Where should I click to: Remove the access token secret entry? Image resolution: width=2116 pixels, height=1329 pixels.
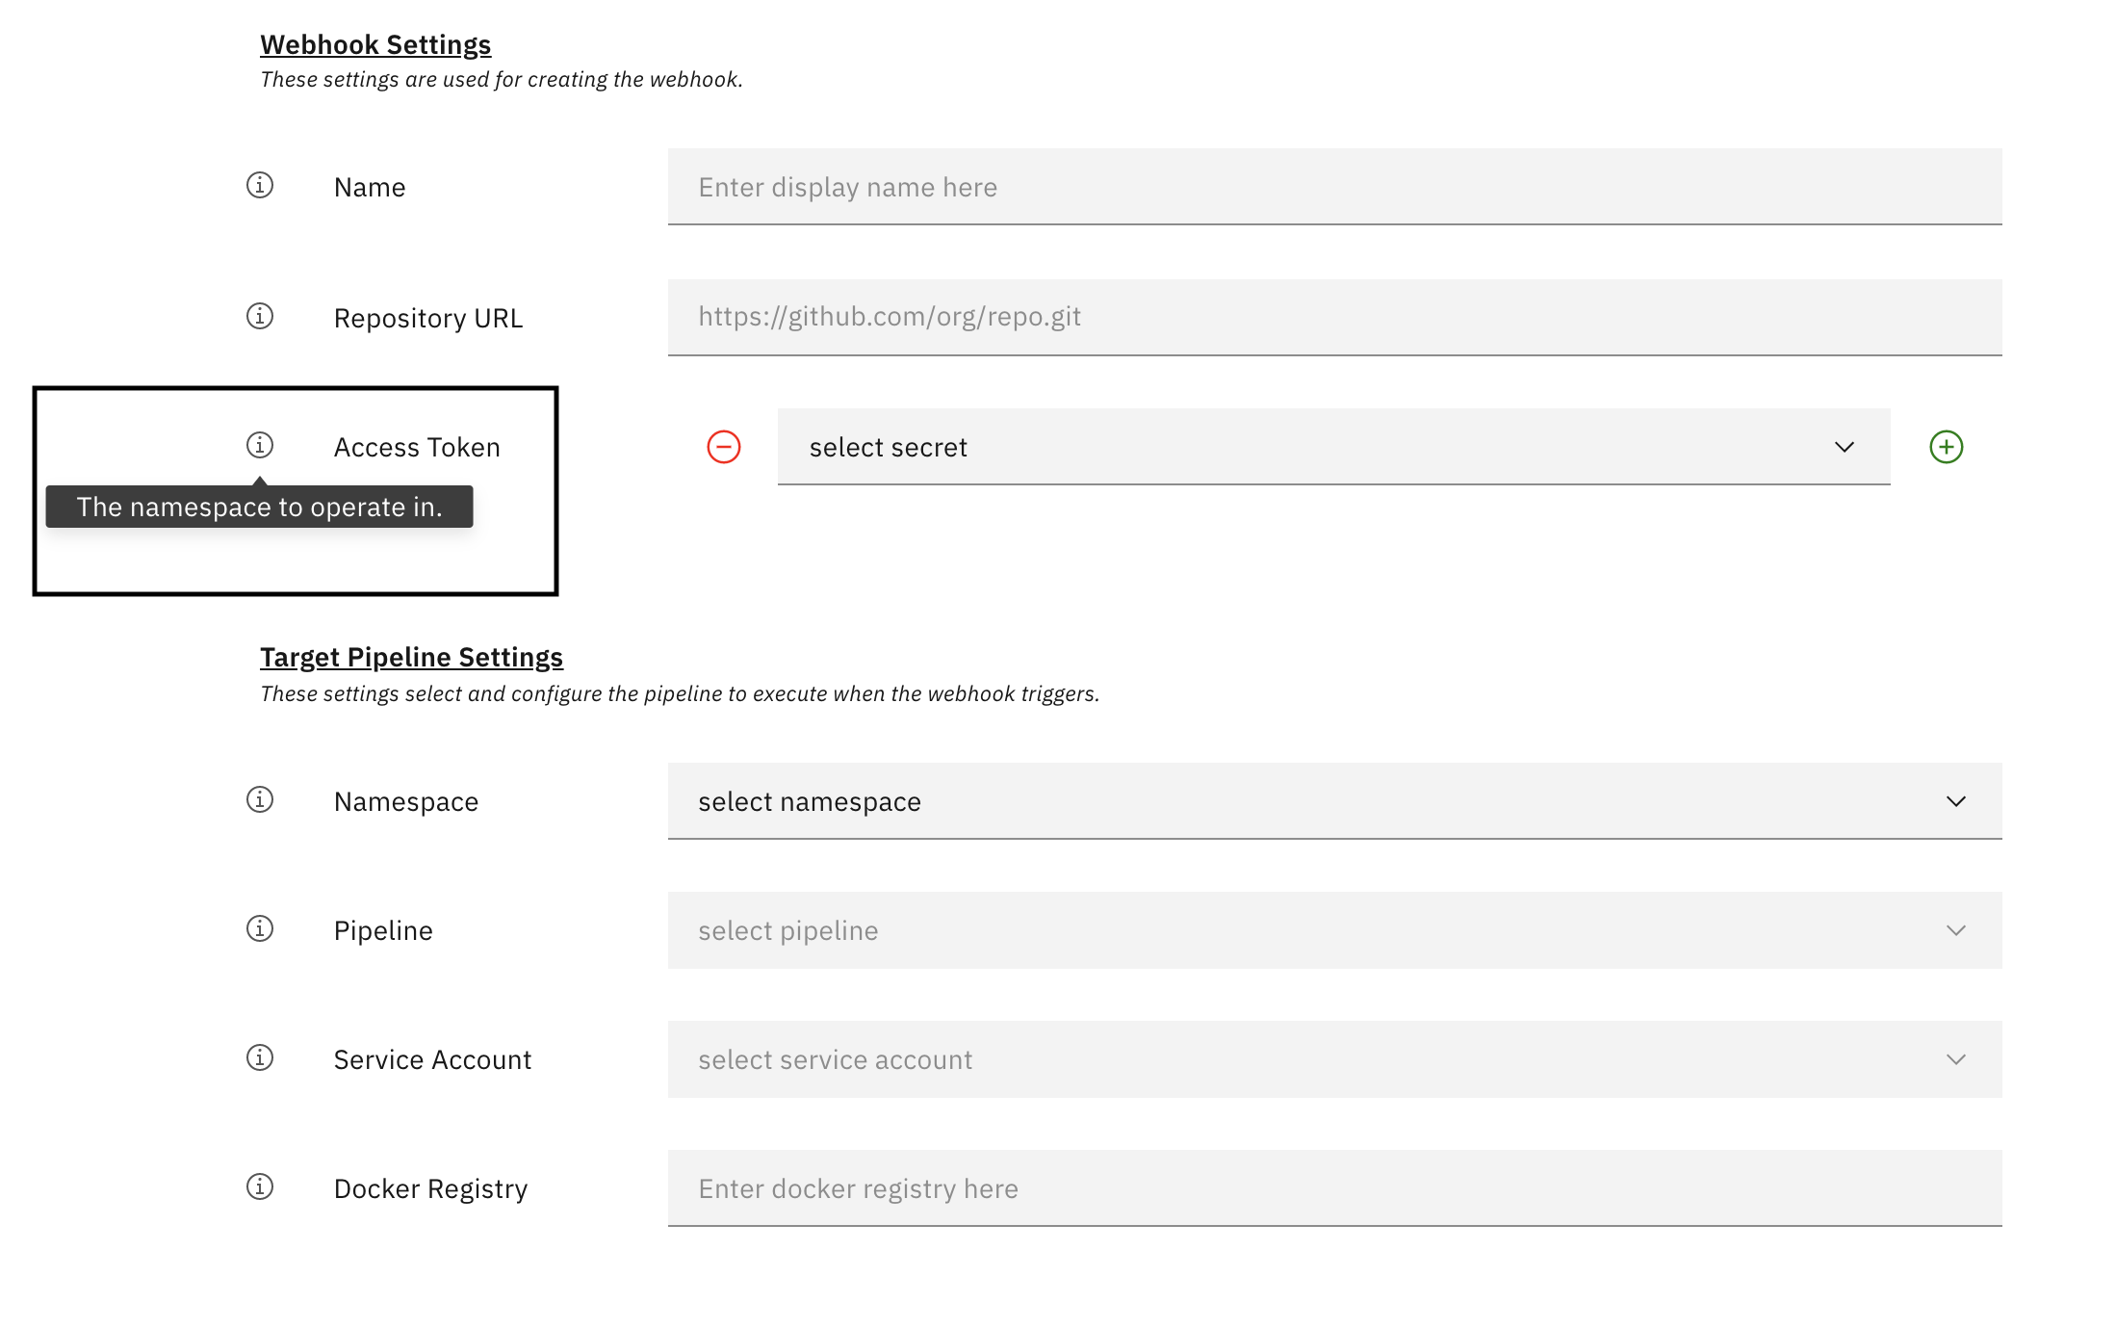(x=723, y=446)
